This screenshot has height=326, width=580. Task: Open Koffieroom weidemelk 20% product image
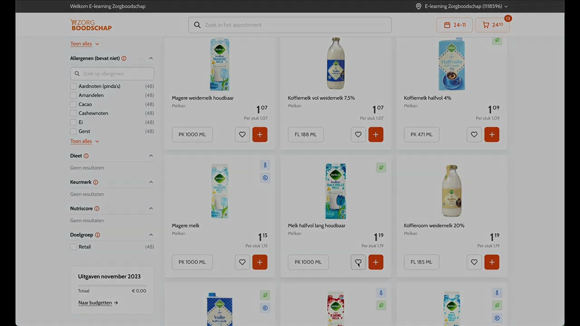(x=452, y=191)
